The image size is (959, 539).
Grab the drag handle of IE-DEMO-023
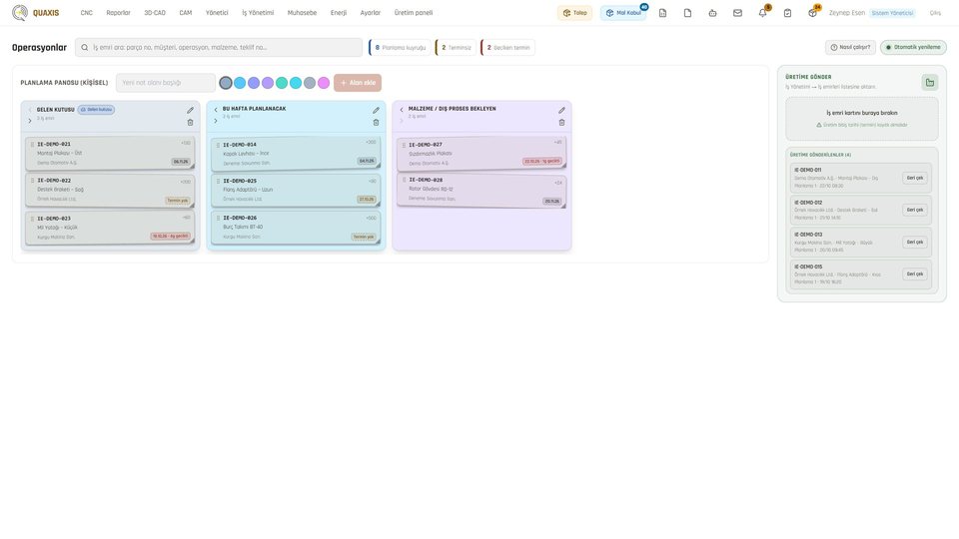coord(32,219)
